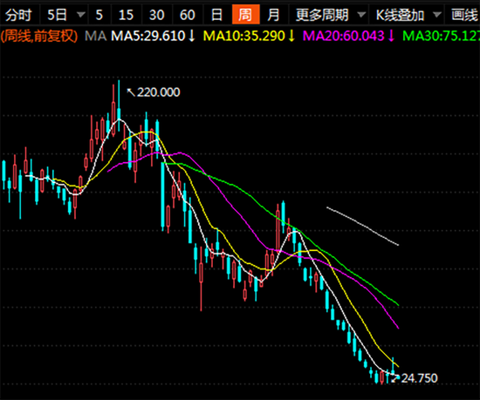Viewport: 480px width, 400px height.
Task: Select the 5日 period tab
Action: [x=58, y=15]
